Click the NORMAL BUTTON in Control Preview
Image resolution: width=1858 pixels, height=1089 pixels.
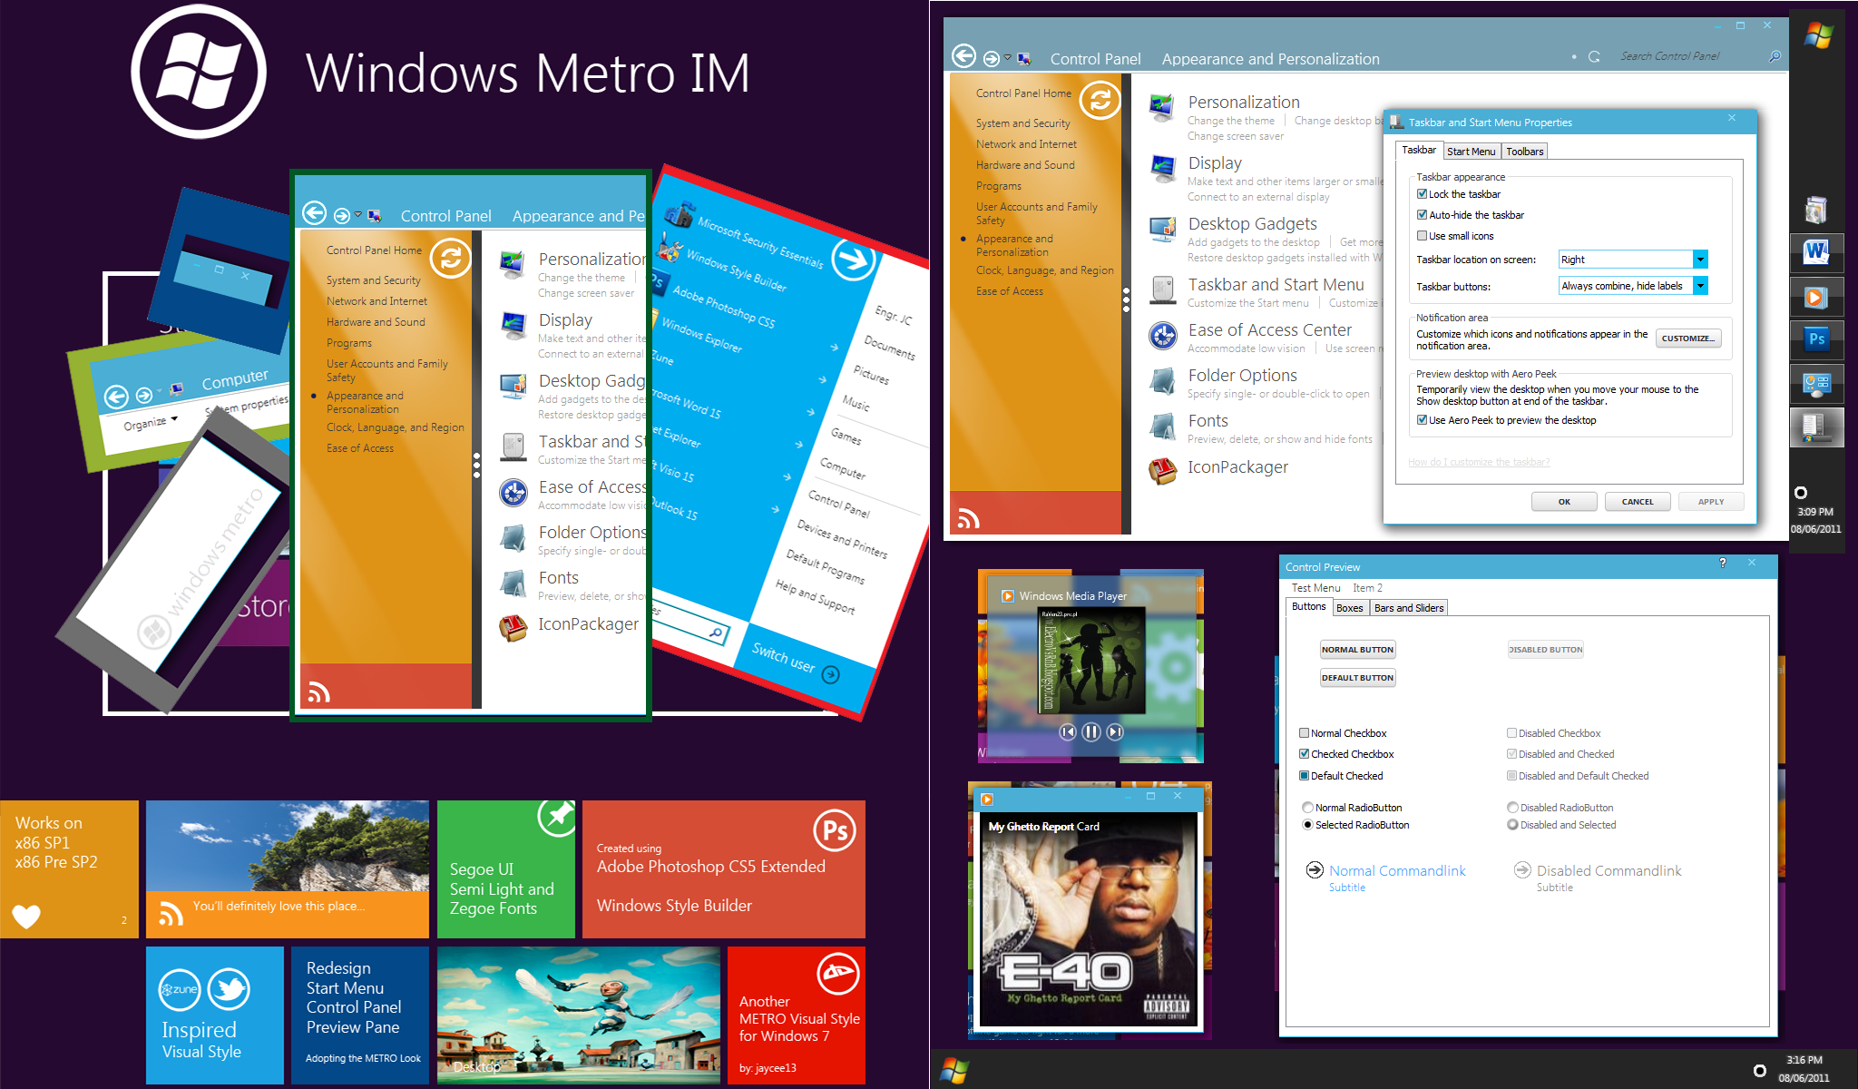(x=1357, y=650)
